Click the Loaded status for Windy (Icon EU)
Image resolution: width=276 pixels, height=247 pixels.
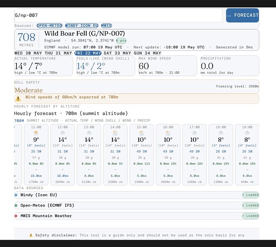[250, 195]
